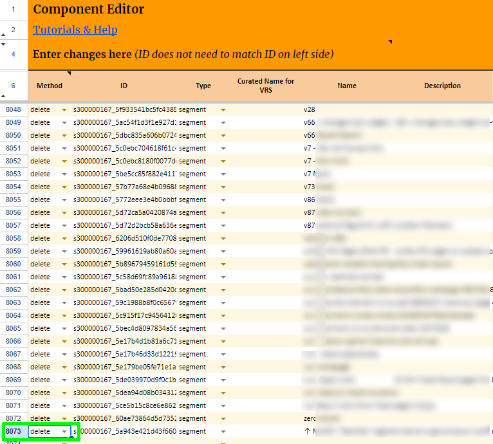The height and width of the screenshot is (444, 493).
Task: Open Method dropdown in row 8064
Action: click(x=64, y=316)
